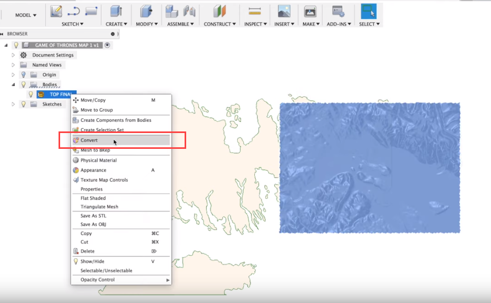Open the MODIFY dropdown menu

pyautogui.click(x=147, y=24)
